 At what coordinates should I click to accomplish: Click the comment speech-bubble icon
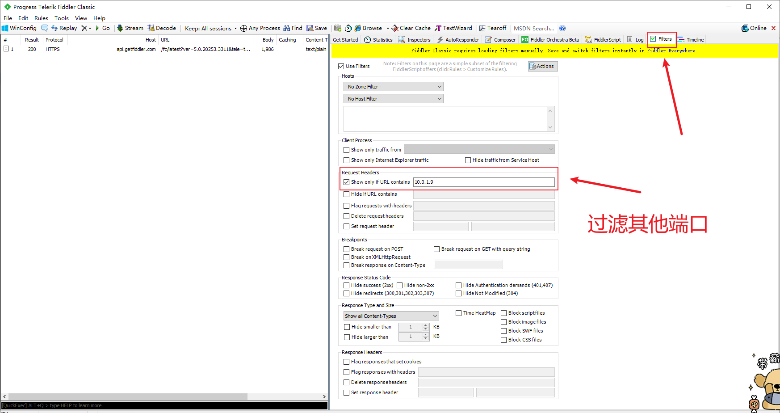[45, 28]
